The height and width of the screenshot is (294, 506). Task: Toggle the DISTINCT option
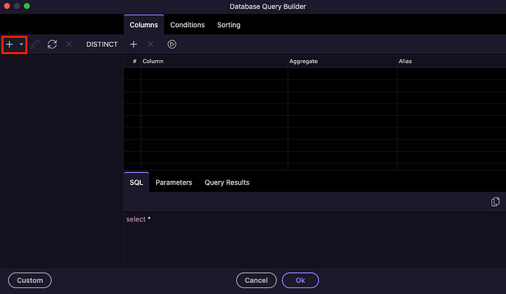pyautogui.click(x=102, y=45)
